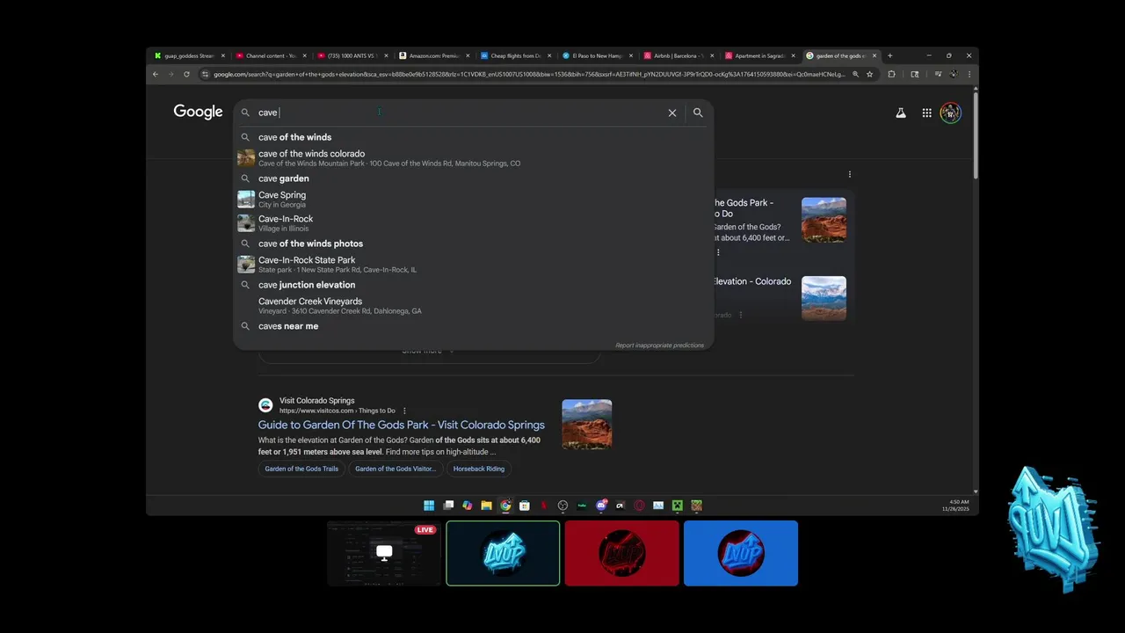
Task: Click the Visit Colorado Springs site name
Action: tap(317, 401)
